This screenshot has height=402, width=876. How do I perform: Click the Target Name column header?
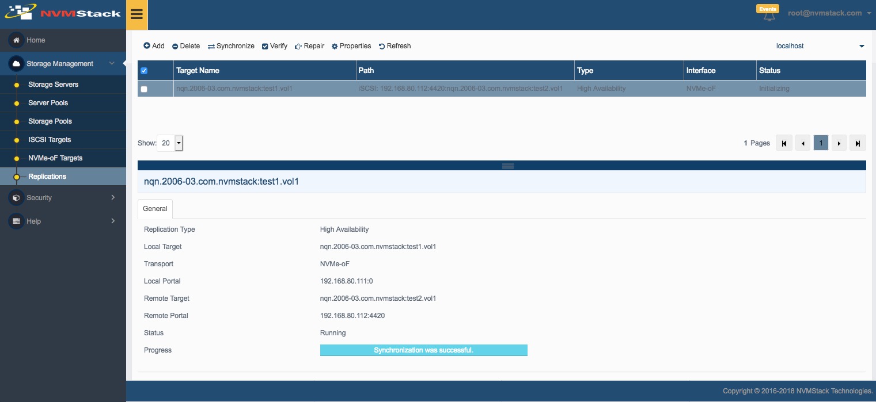pos(265,71)
